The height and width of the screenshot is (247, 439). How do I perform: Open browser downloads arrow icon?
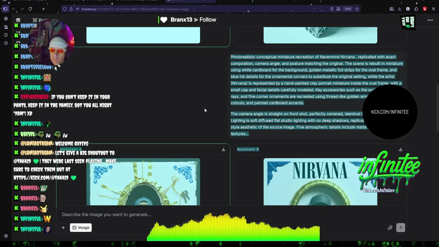point(400,9)
